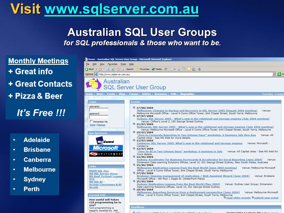Click the History icon in the toolbar

pyautogui.click(x=166, y=69)
